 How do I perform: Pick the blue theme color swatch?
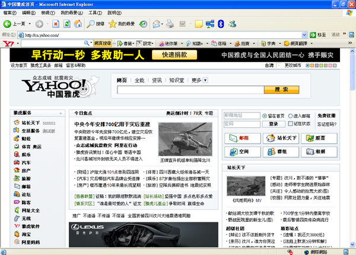point(307,66)
